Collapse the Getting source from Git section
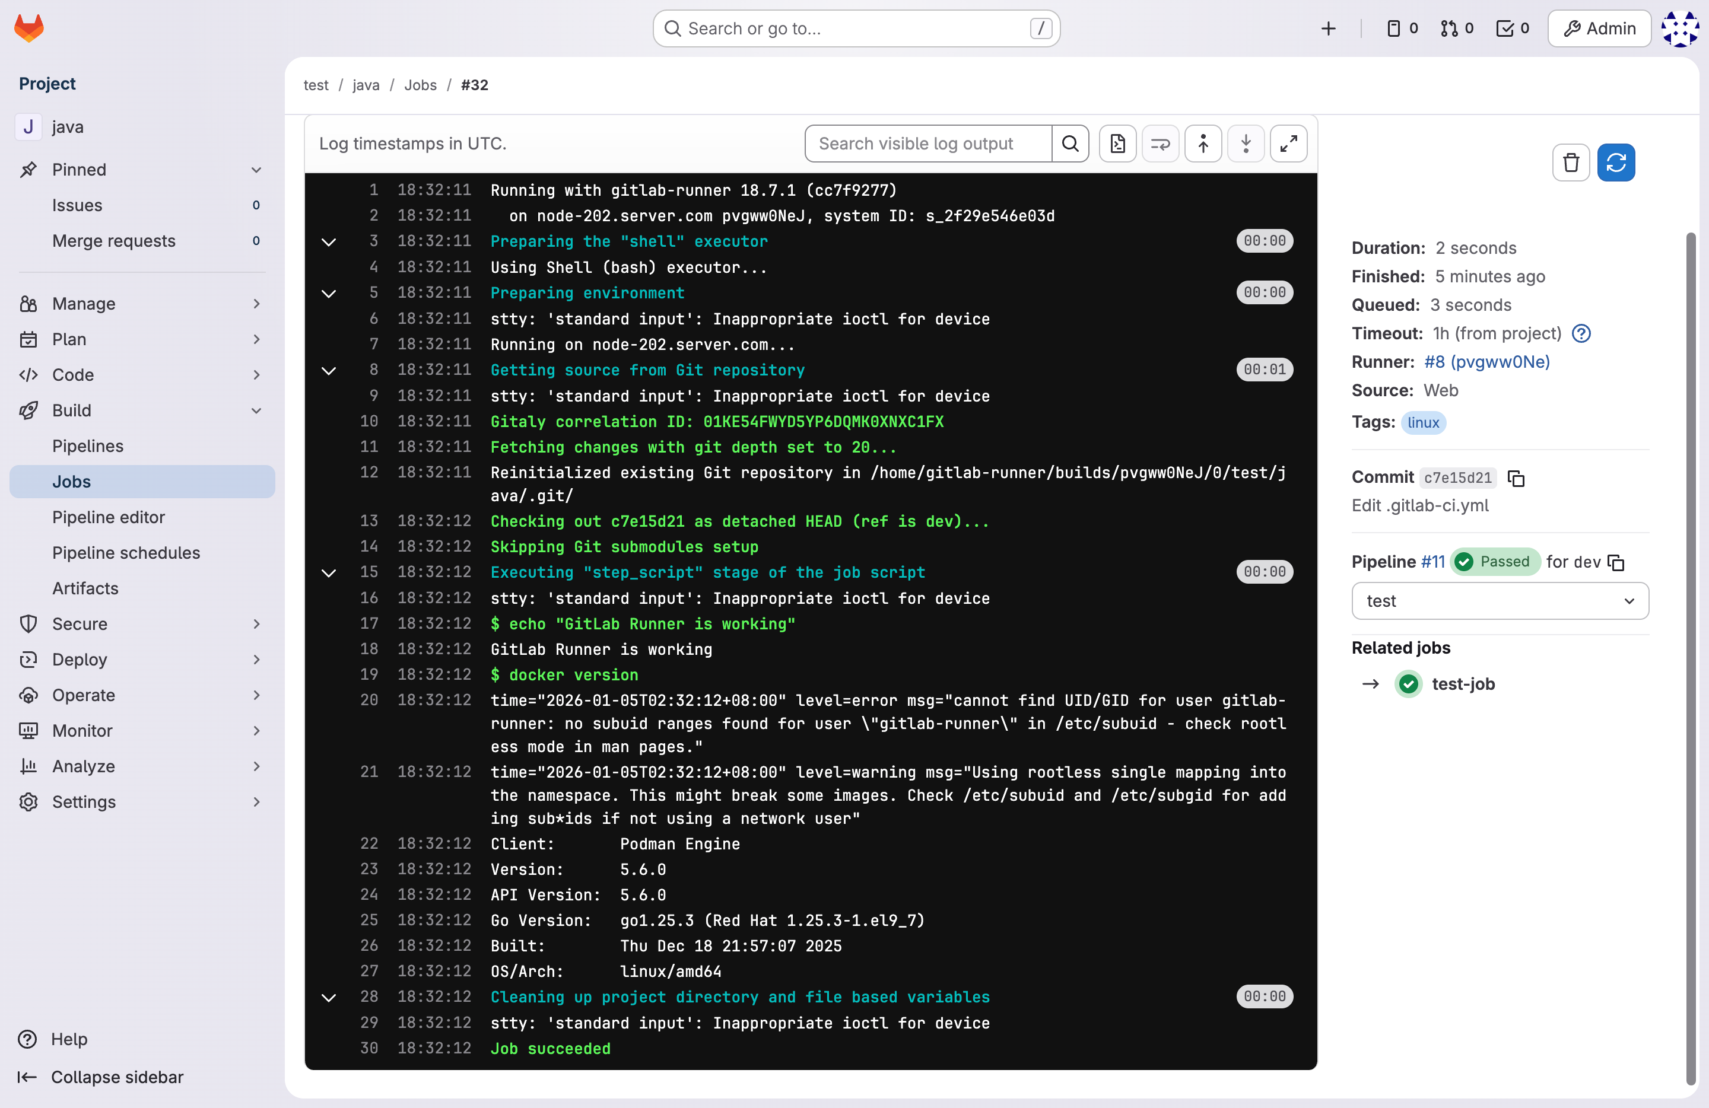This screenshot has width=1709, height=1108. (x=329, y=371)
